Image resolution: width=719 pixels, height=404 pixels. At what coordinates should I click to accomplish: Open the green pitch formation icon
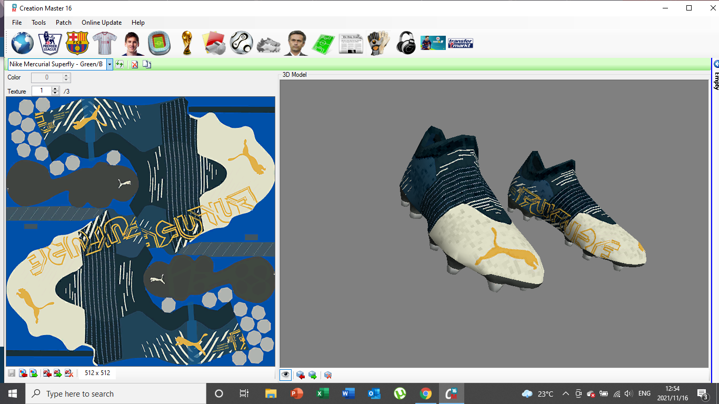pos(324,43)
